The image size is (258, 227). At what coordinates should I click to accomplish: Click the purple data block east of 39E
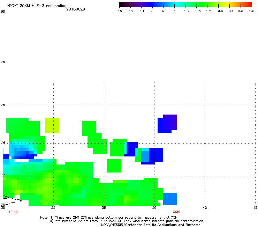tap(170, 122)
